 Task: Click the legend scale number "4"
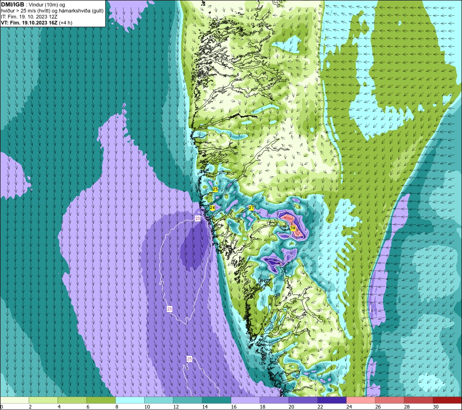59,407
